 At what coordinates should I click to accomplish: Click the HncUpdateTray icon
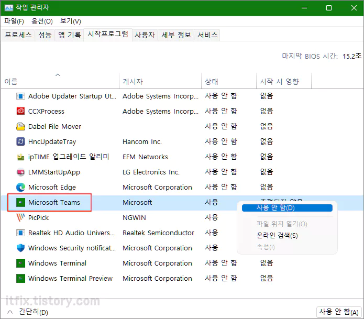click(x=20, y=141)
